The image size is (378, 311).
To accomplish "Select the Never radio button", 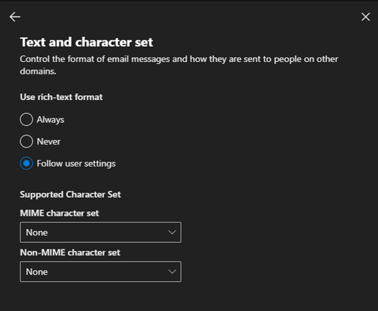I will pyautogui.click(x=27, y=141).
